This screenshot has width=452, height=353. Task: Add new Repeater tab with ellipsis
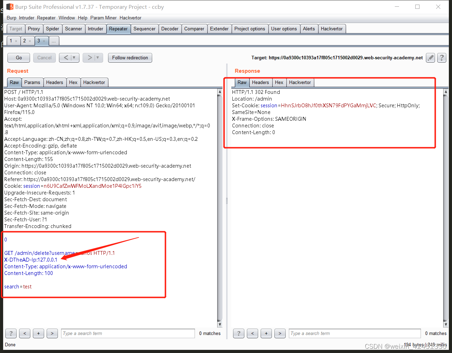[54, 41]
